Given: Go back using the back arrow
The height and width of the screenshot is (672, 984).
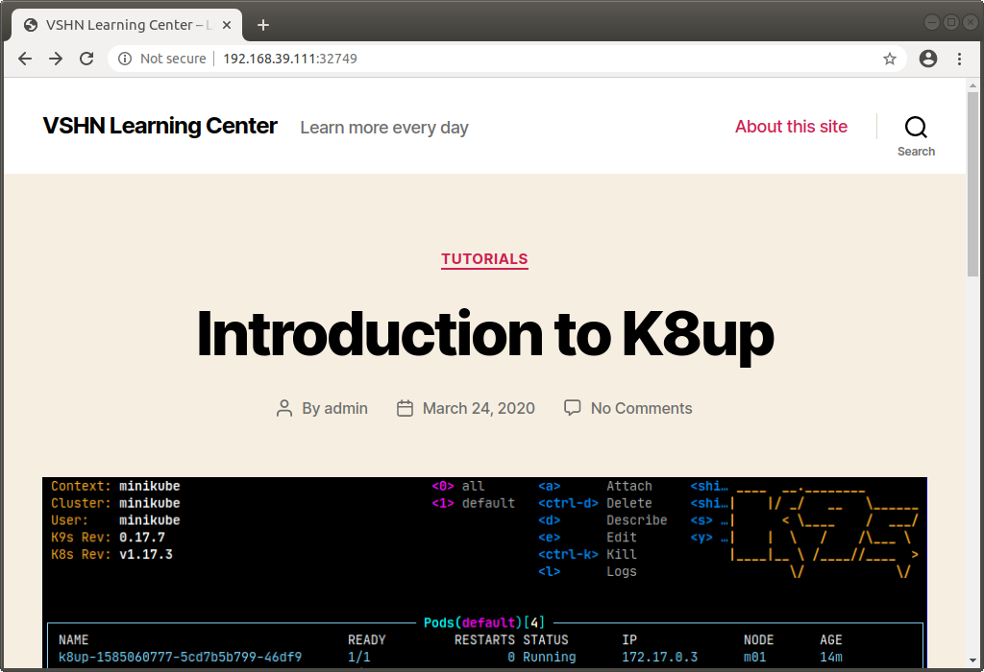Looking at the screenshot, I should tap(25, 59).
